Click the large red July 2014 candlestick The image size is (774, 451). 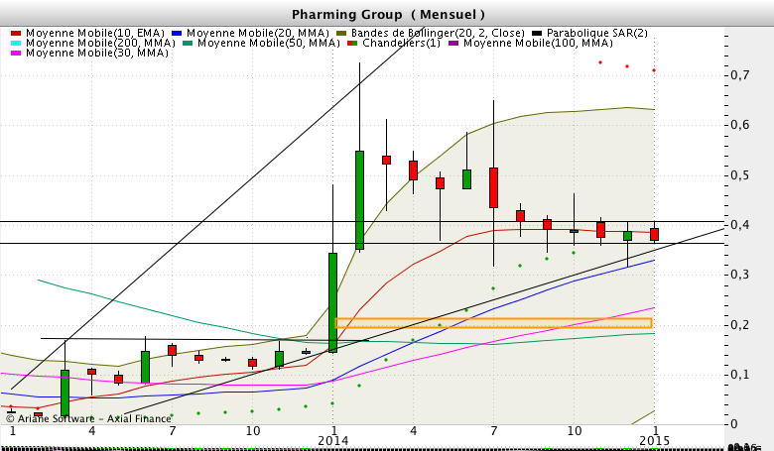[493, 187]
